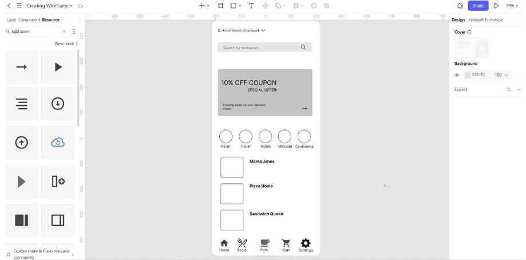Viewport: 526px width, 260px height.
Task: Toggle resource list view icon
Action: coord(74,31)
